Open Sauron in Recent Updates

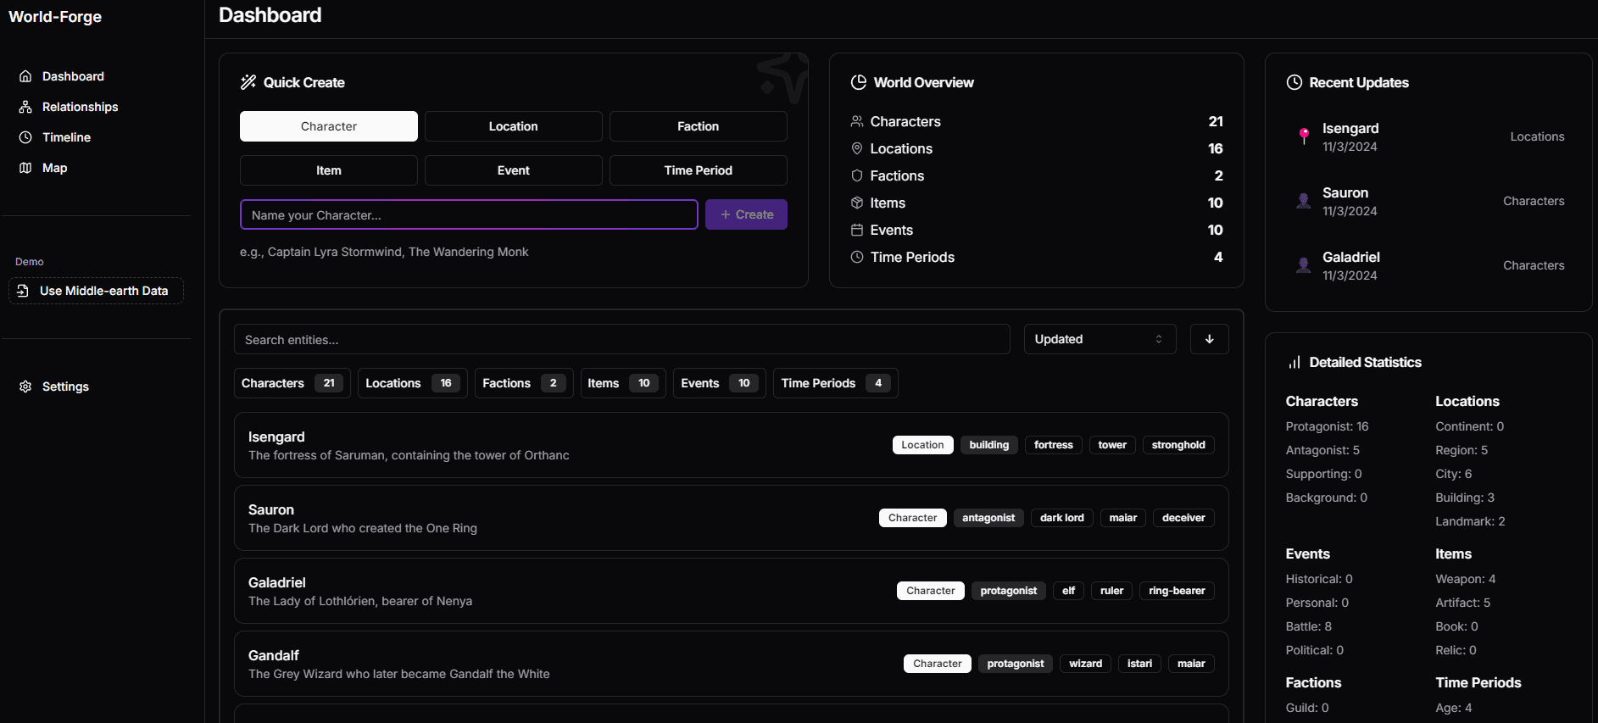click(1430, 201)
